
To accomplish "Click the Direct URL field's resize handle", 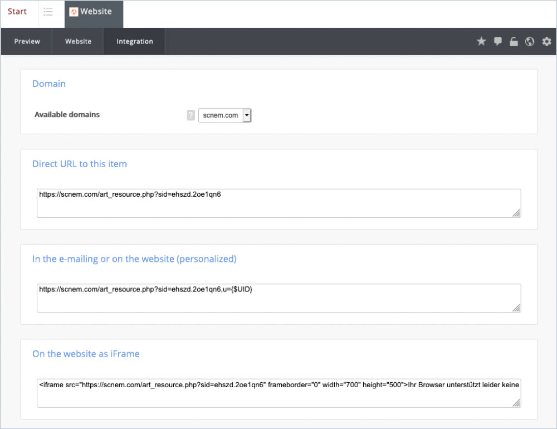I will point(516,213).
